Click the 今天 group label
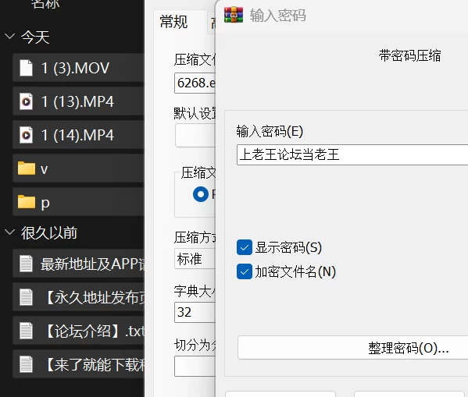 pyautogui.click(x=35, y=37)
